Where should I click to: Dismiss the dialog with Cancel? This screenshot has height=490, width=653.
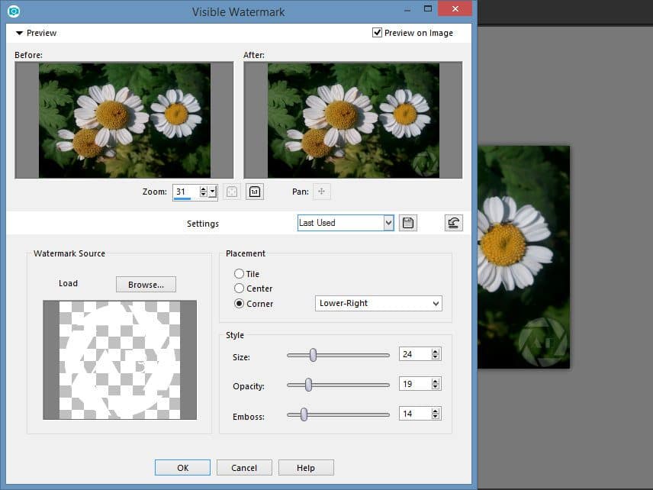click(x=244, y=467)
